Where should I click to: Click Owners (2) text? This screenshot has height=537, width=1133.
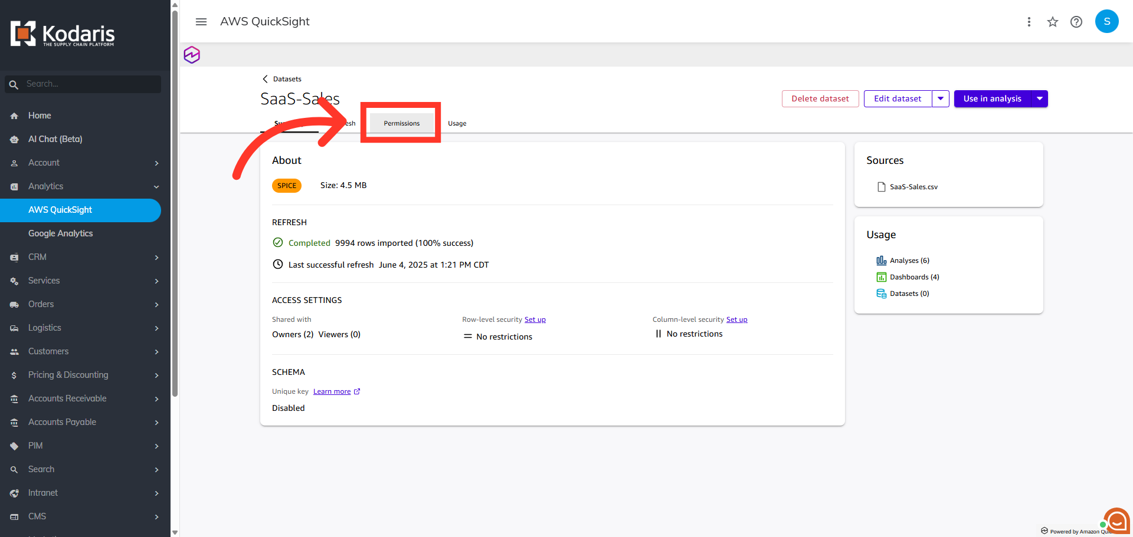pos(293,334)
